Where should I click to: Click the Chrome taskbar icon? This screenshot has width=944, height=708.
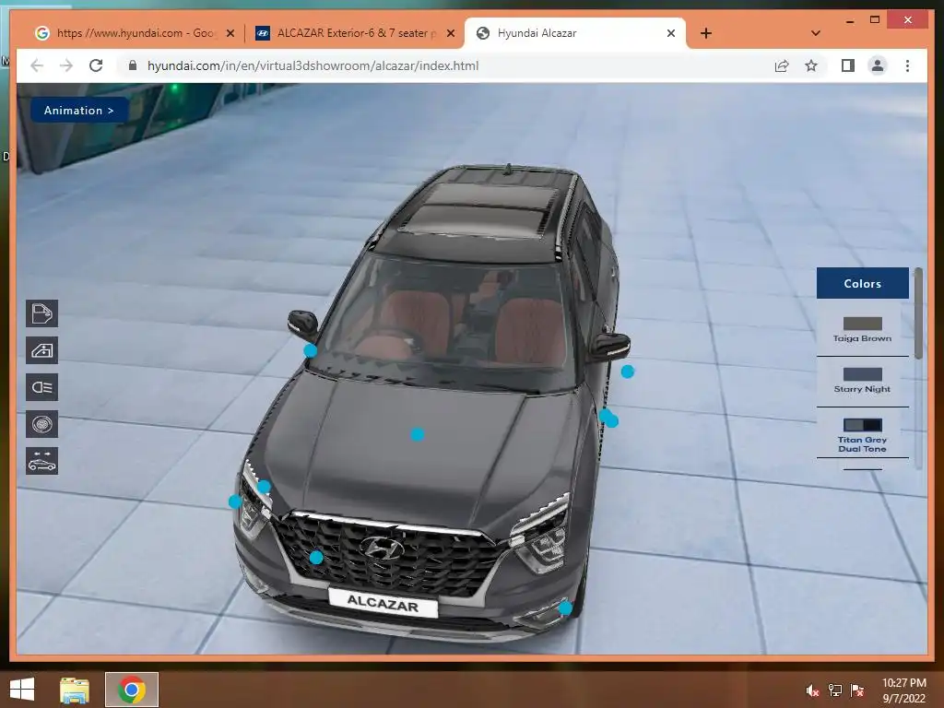tap(132, 690)
